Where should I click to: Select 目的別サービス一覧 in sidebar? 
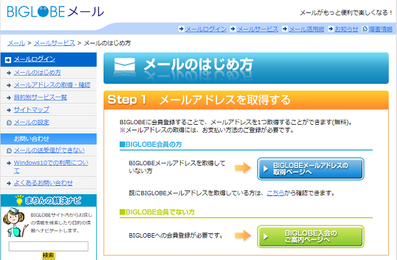pos(40,97)
